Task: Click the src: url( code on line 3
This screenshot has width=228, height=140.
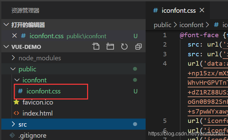Action: click(x=204, y=54)
